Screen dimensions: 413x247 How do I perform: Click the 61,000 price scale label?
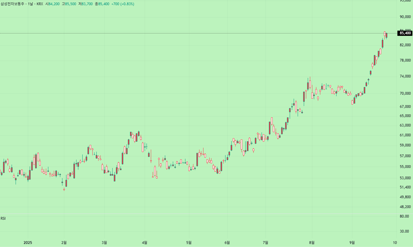pyautogui.click(x=405, y=135)
